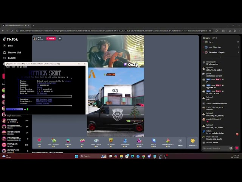The width and height of the screenshot is (242, 182).
Task: Open the taskbar clock and date
Action: click(235, 156)
